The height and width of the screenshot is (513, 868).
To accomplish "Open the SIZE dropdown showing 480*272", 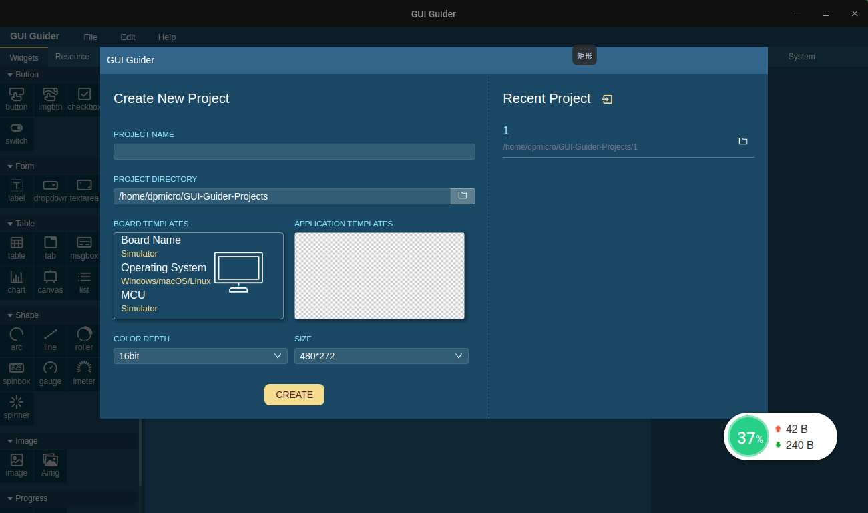I will (381, 356).
